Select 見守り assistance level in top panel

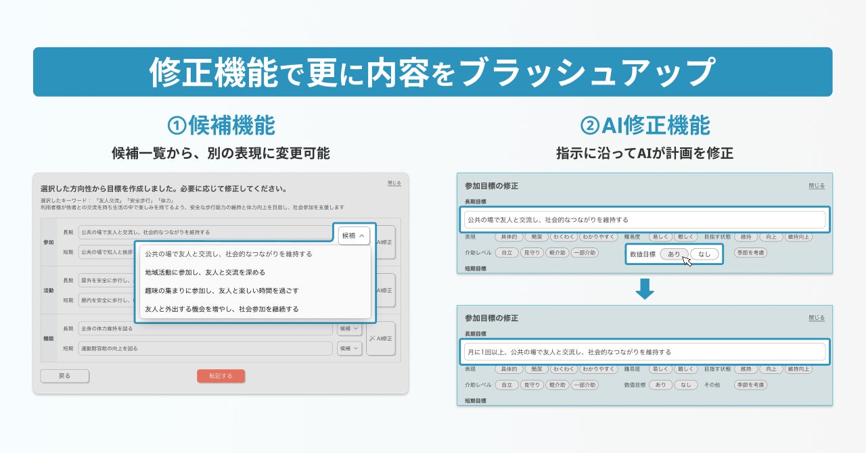tap(532, 253)
